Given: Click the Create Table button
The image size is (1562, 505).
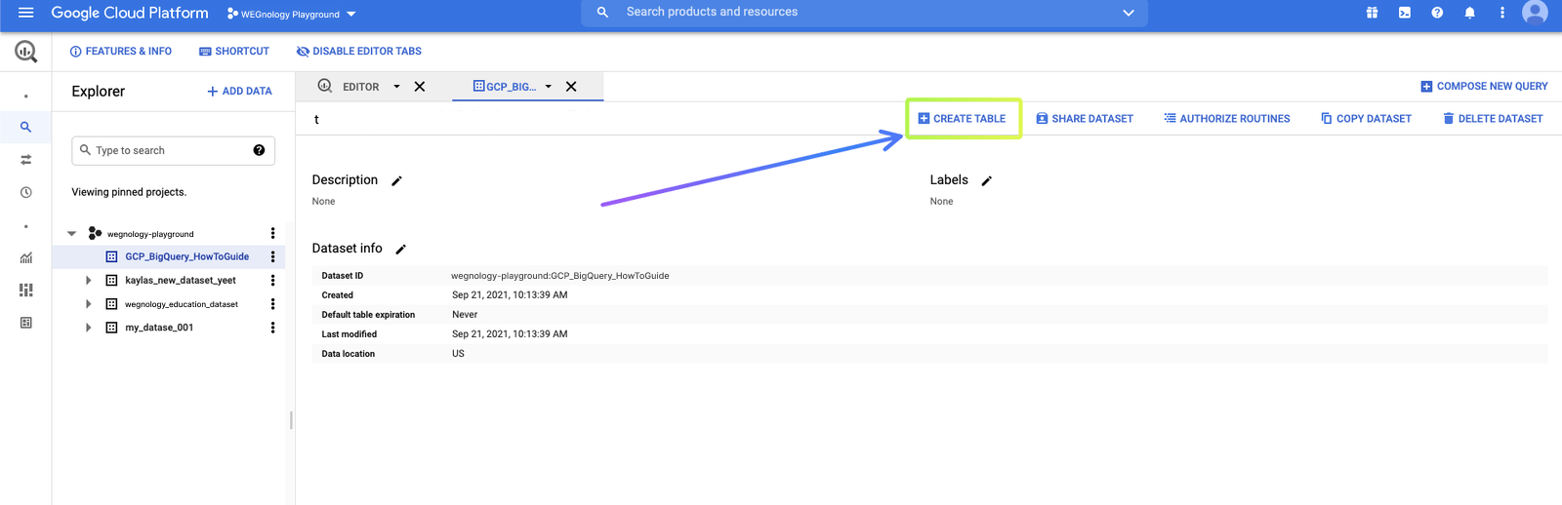Looking at the screenshot, I should point(962,119).
